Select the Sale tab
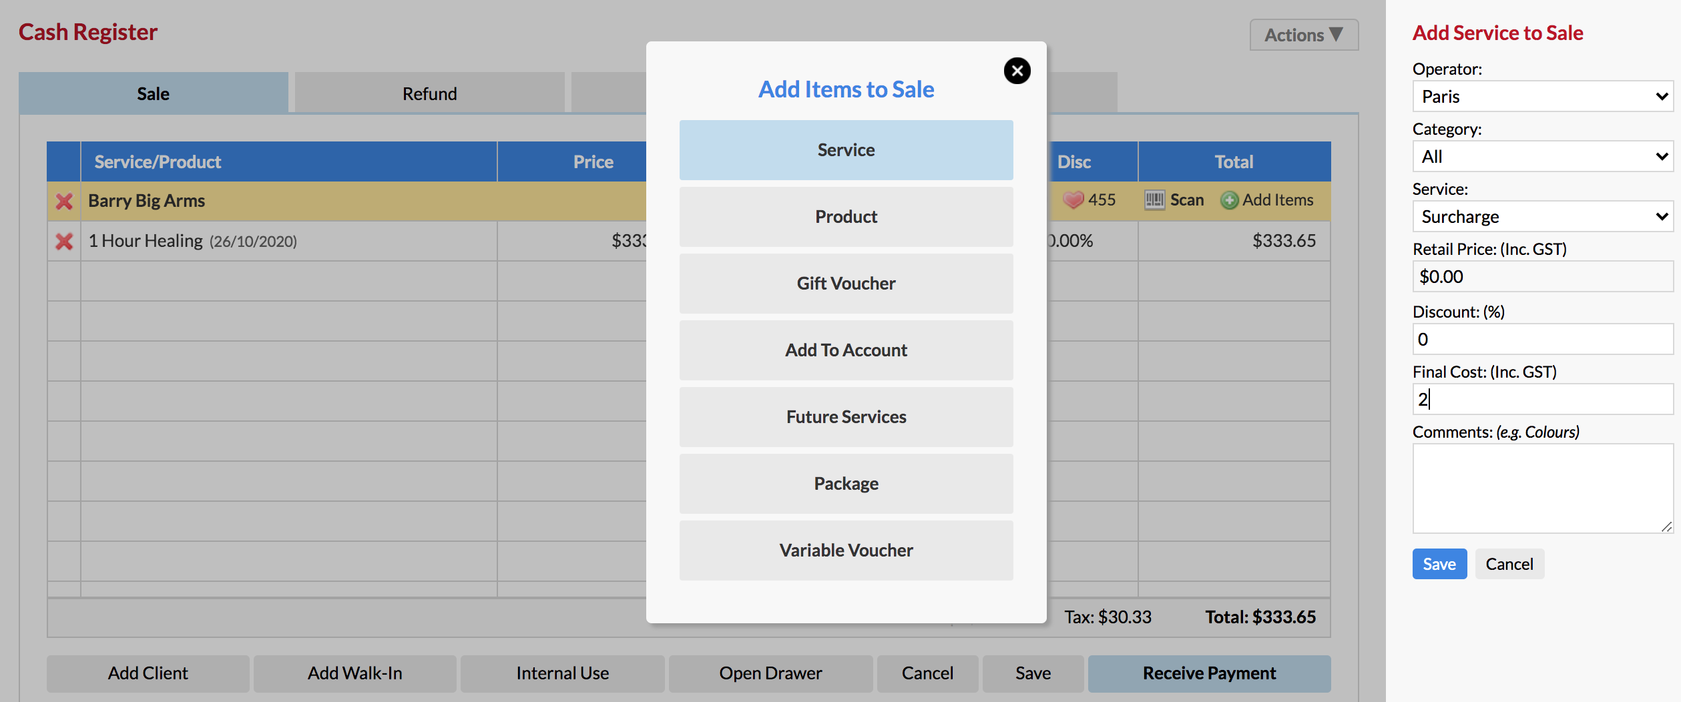Image resolution: width=1681 pixels, height=702 pixels. pyautogui.click(x=153, y=93)
